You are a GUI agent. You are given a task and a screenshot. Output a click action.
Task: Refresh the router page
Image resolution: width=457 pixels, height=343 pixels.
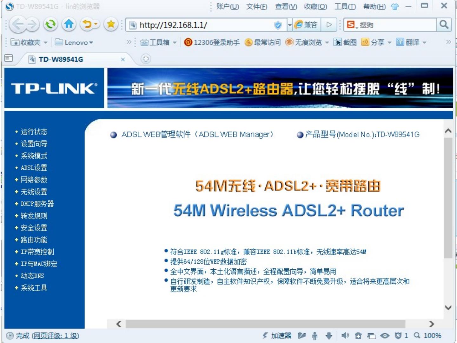[x=50, y=24]
